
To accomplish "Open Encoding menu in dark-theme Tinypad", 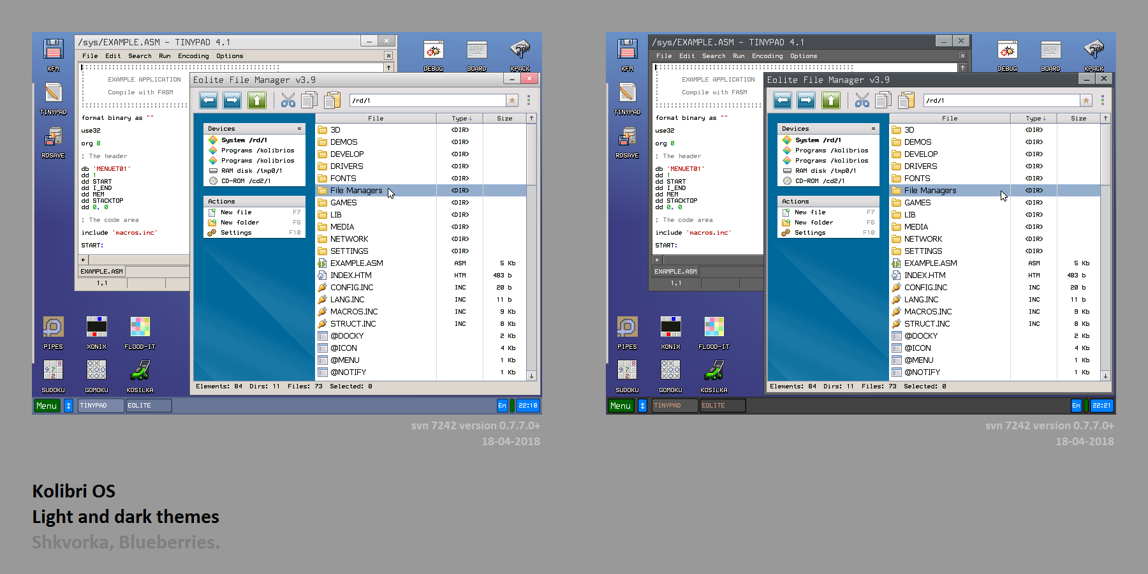I will coord(767,56).
